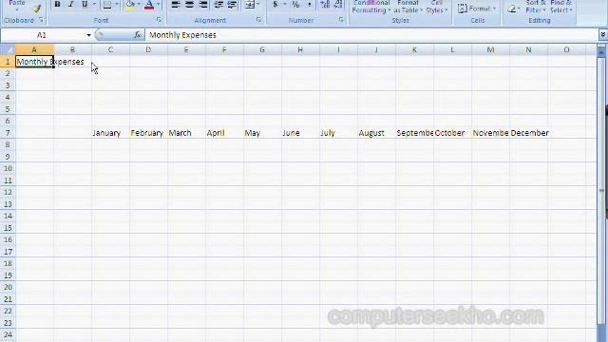Screen dimensions: 608x342
Task: Select column N header
Action: 528,49
